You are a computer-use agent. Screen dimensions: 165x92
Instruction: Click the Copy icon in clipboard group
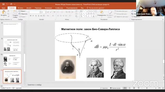pos(8,14)
